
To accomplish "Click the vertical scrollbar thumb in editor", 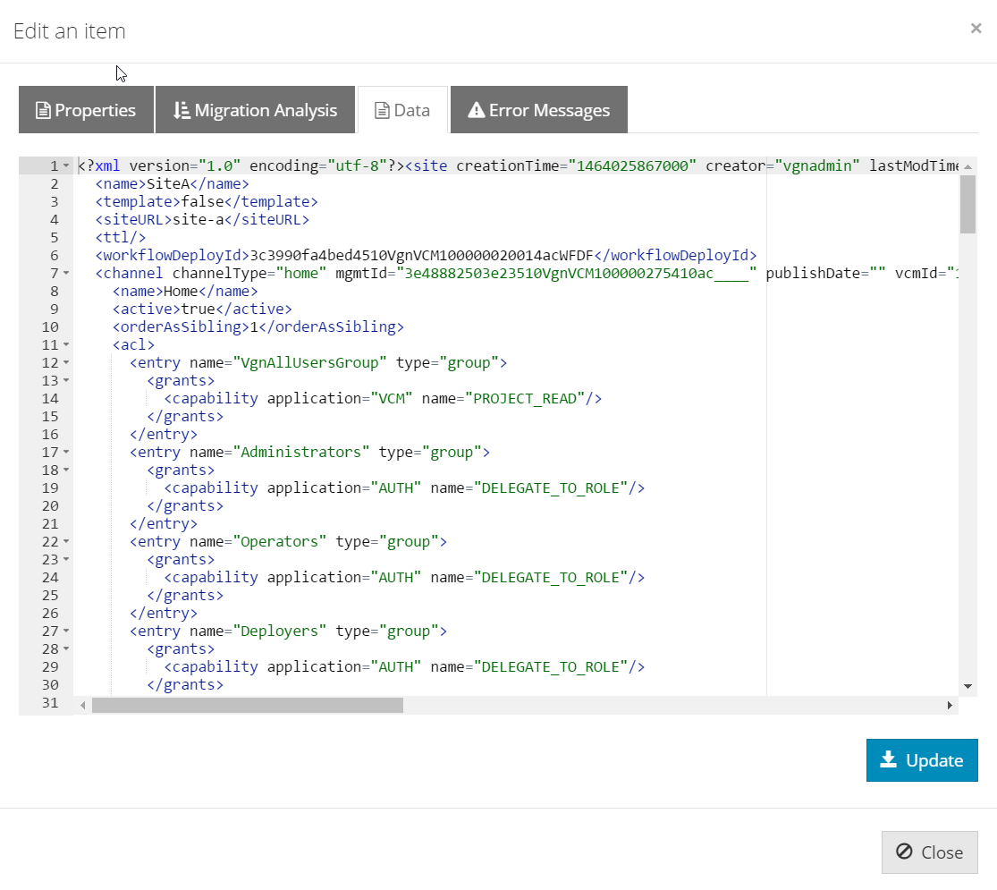I will (967, 204).
